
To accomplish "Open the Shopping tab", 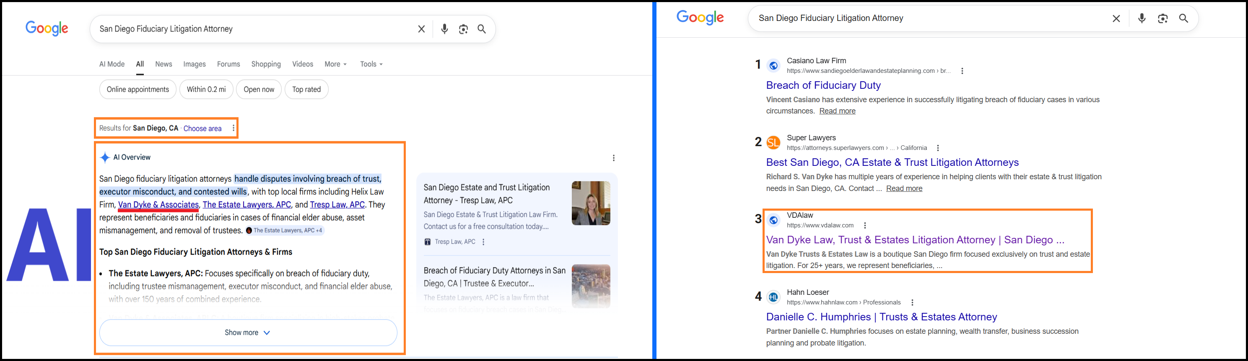I will (x=266, y=64).
